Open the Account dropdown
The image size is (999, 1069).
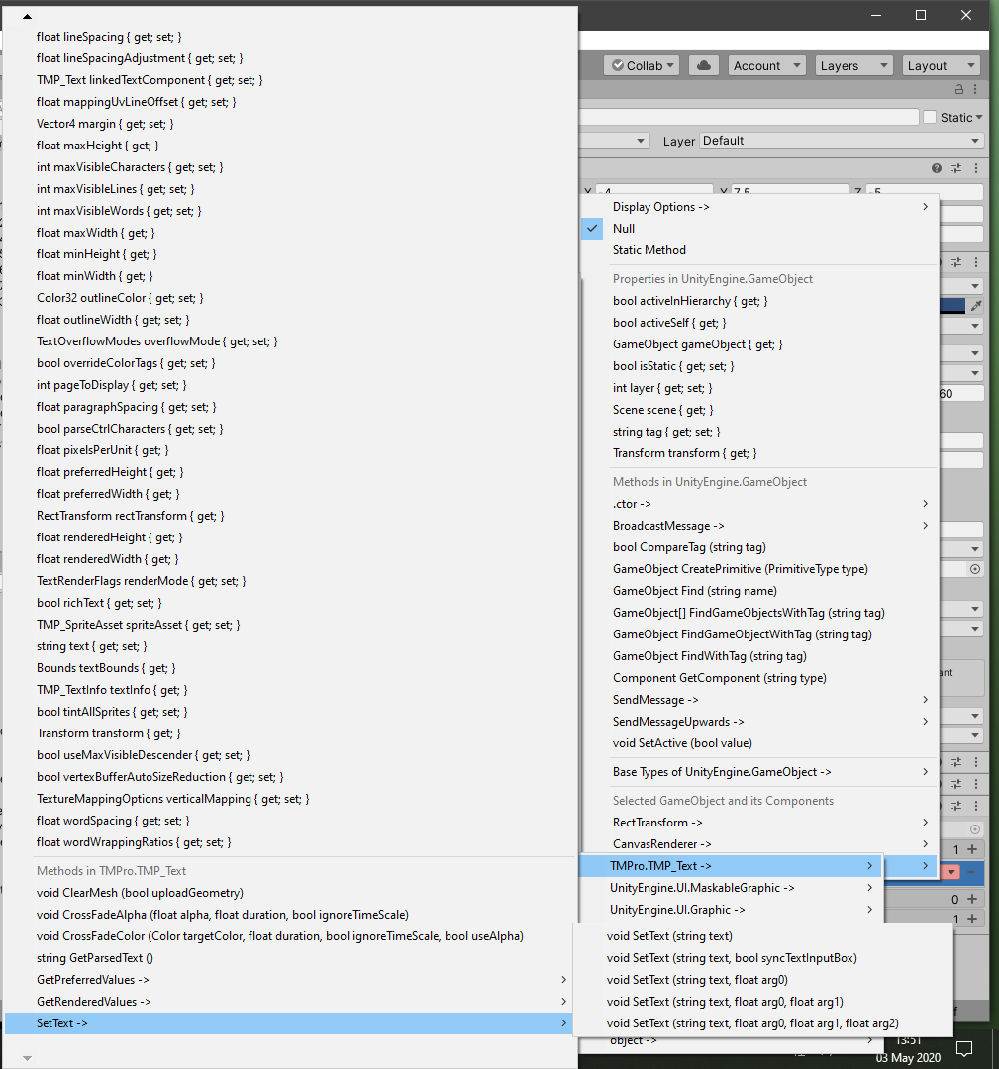click(x=767, y=65)
